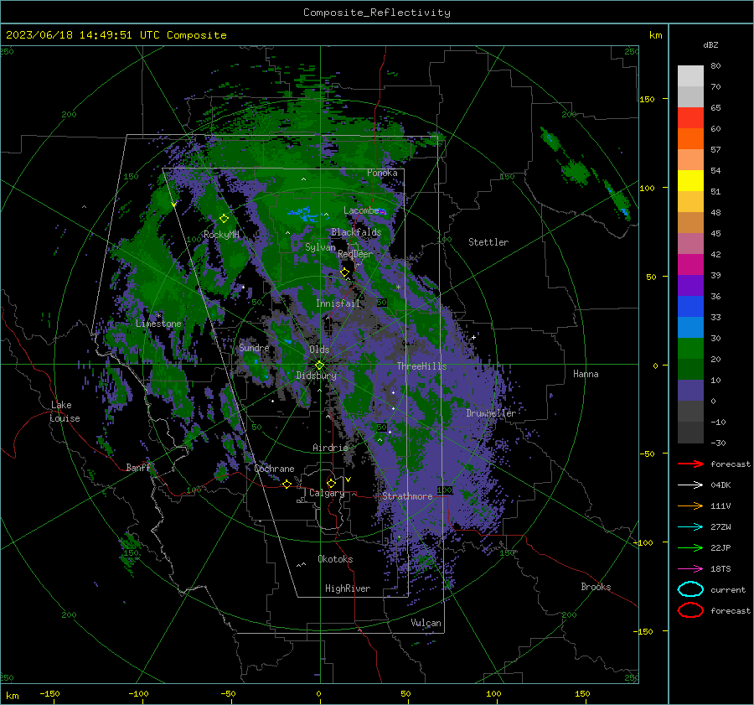
Task: Select yellow diamond marker below RedDeer
Action: click(345, 272)
